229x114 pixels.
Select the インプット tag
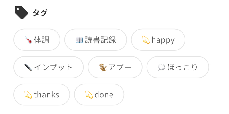pyautogui.click(x=48, y=67)
